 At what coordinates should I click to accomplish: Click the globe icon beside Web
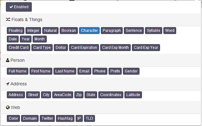[8, 107]
